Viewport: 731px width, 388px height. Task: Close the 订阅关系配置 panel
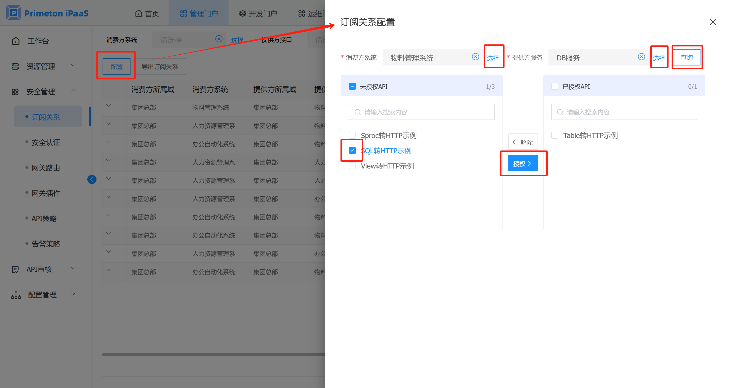(x=712, y=22)
